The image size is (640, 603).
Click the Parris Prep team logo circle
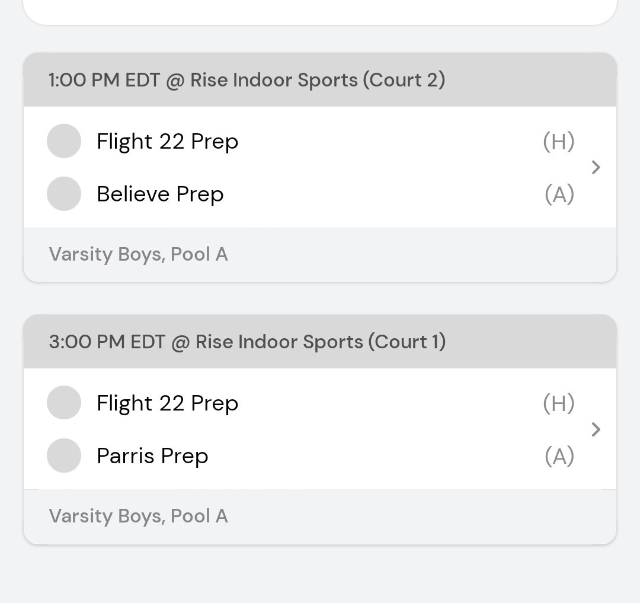click(64, 456)
